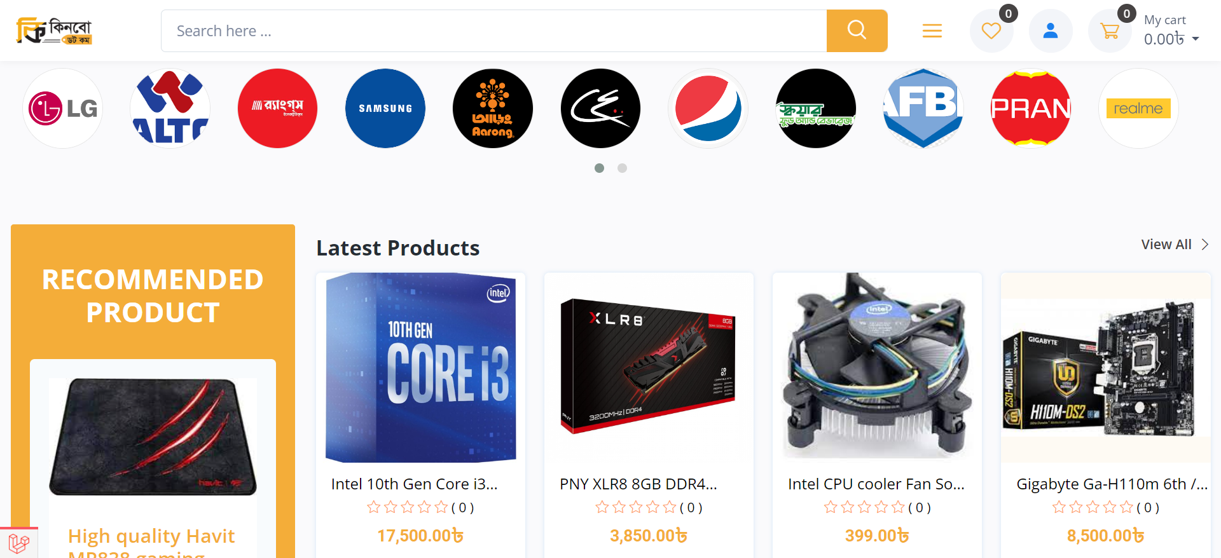The height and width of the screenshot is (558, 1221).
Task: Switch to second brand carousel page dot
Action: click(x=622, y=168)
